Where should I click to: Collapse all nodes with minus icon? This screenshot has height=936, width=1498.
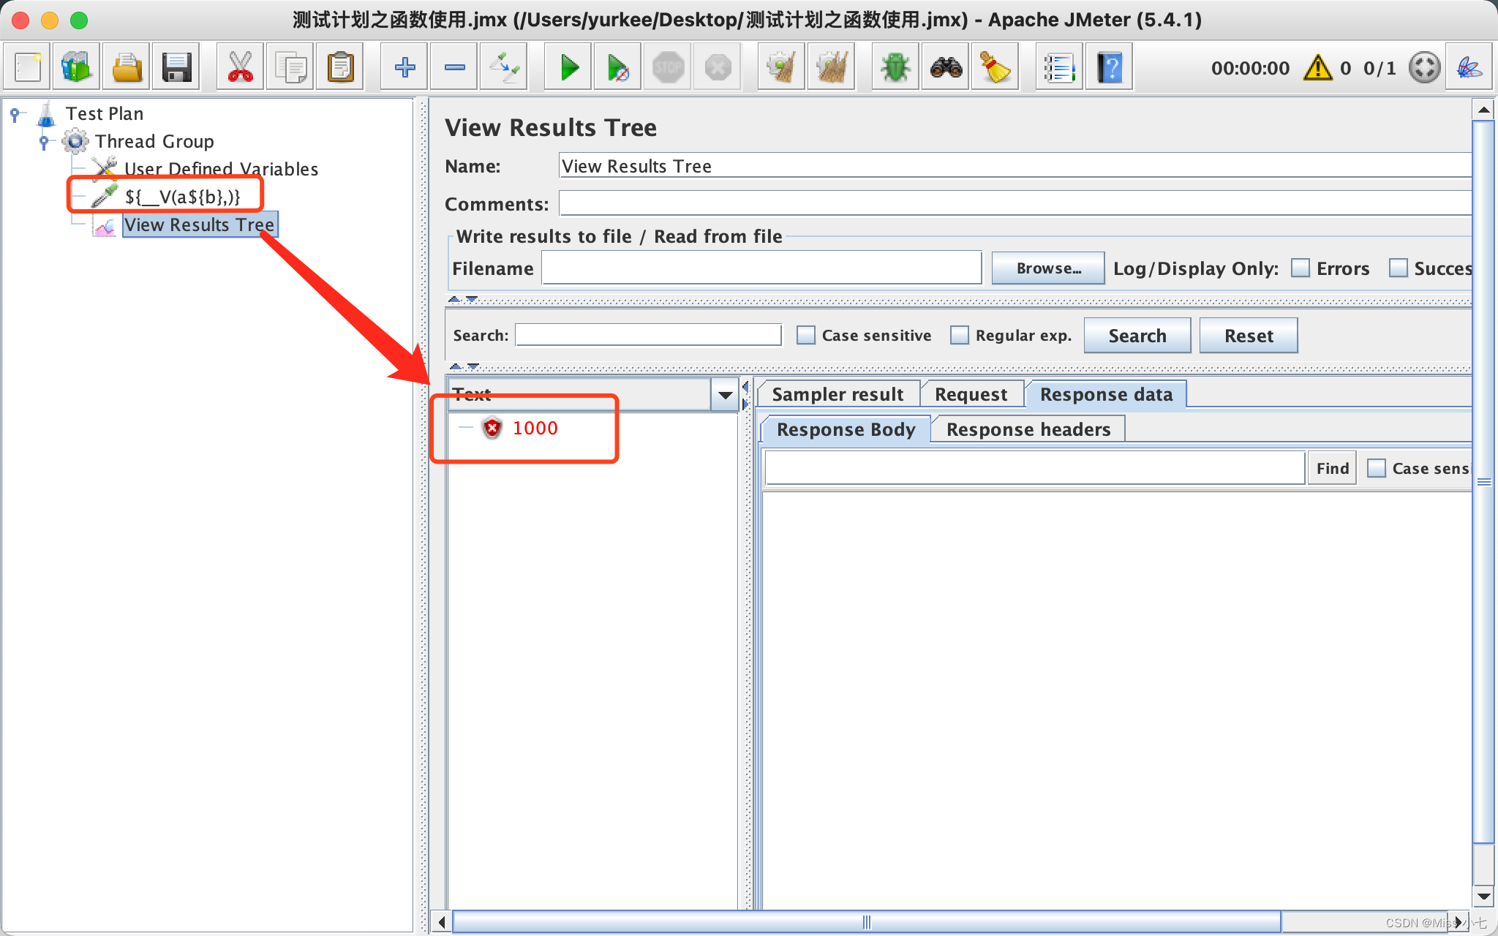pos(454,68)
